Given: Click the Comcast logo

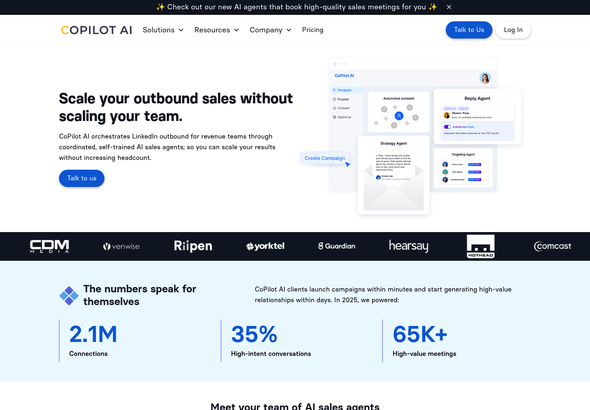Looking at the screenshot, I should [552, 246].
